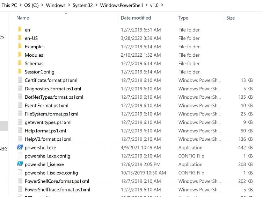262x197 pixels.
Task: Click the Type column header
Action: (183, 18)
